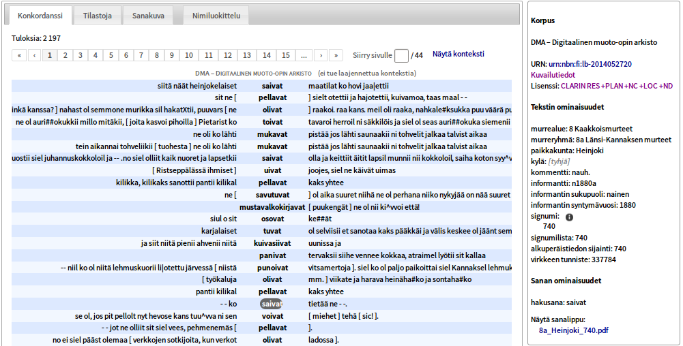Go to results page 15
Screen dimensions: 683x346
point(286,55)
